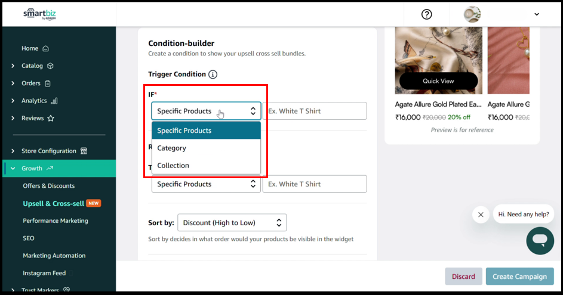
Task: Open the user profile avatar
Action: pos(472,14)
